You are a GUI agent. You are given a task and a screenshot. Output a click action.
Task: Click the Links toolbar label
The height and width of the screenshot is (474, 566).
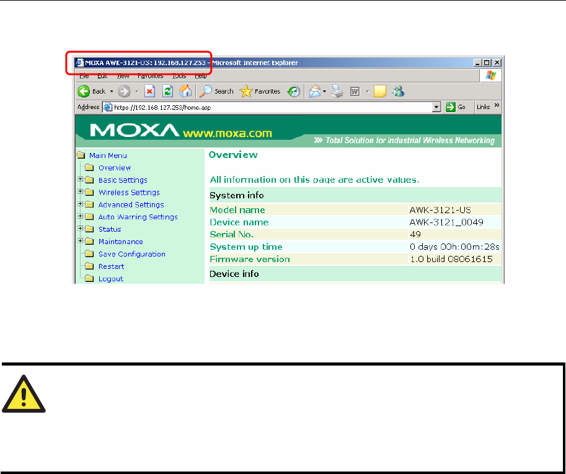[483, 107]
